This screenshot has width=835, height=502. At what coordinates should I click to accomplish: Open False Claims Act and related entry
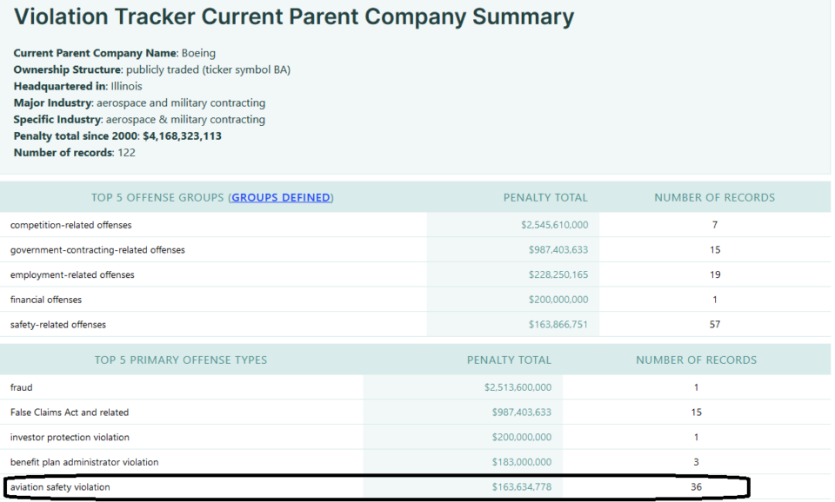[x=70, y=413]
